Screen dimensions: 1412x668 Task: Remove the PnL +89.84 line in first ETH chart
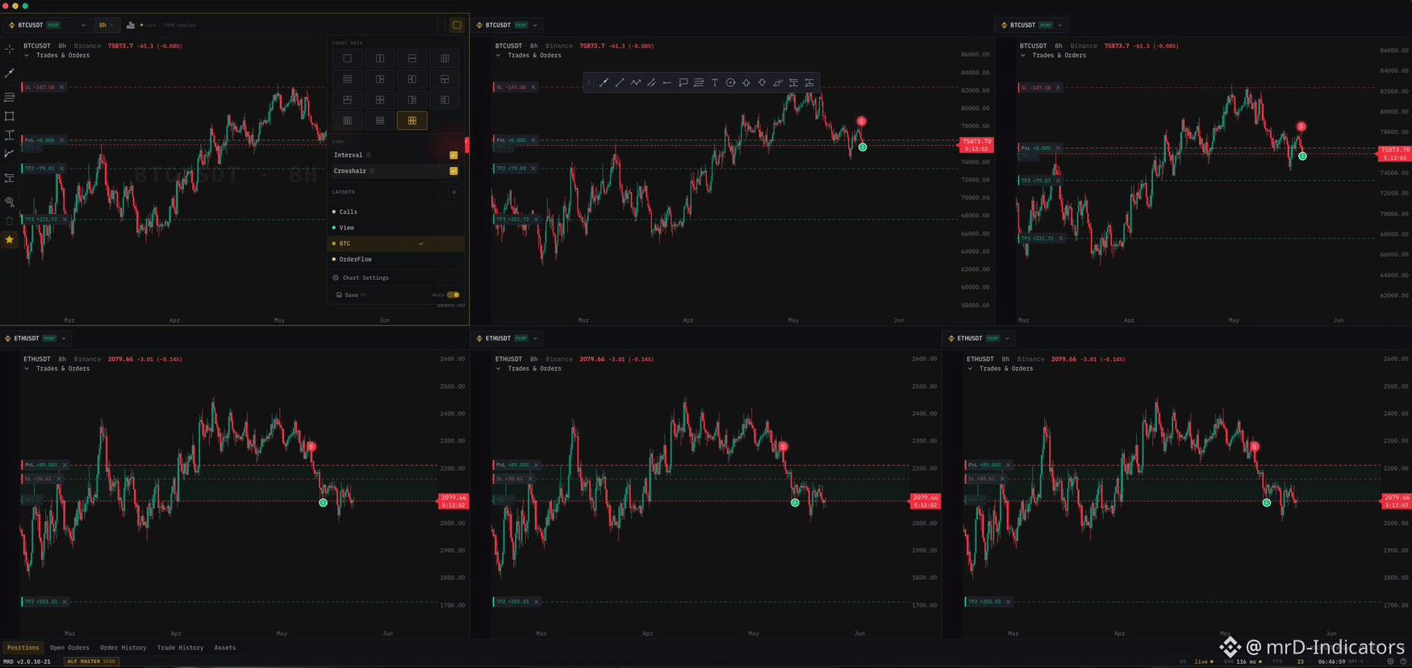click(x=65, y=465)
